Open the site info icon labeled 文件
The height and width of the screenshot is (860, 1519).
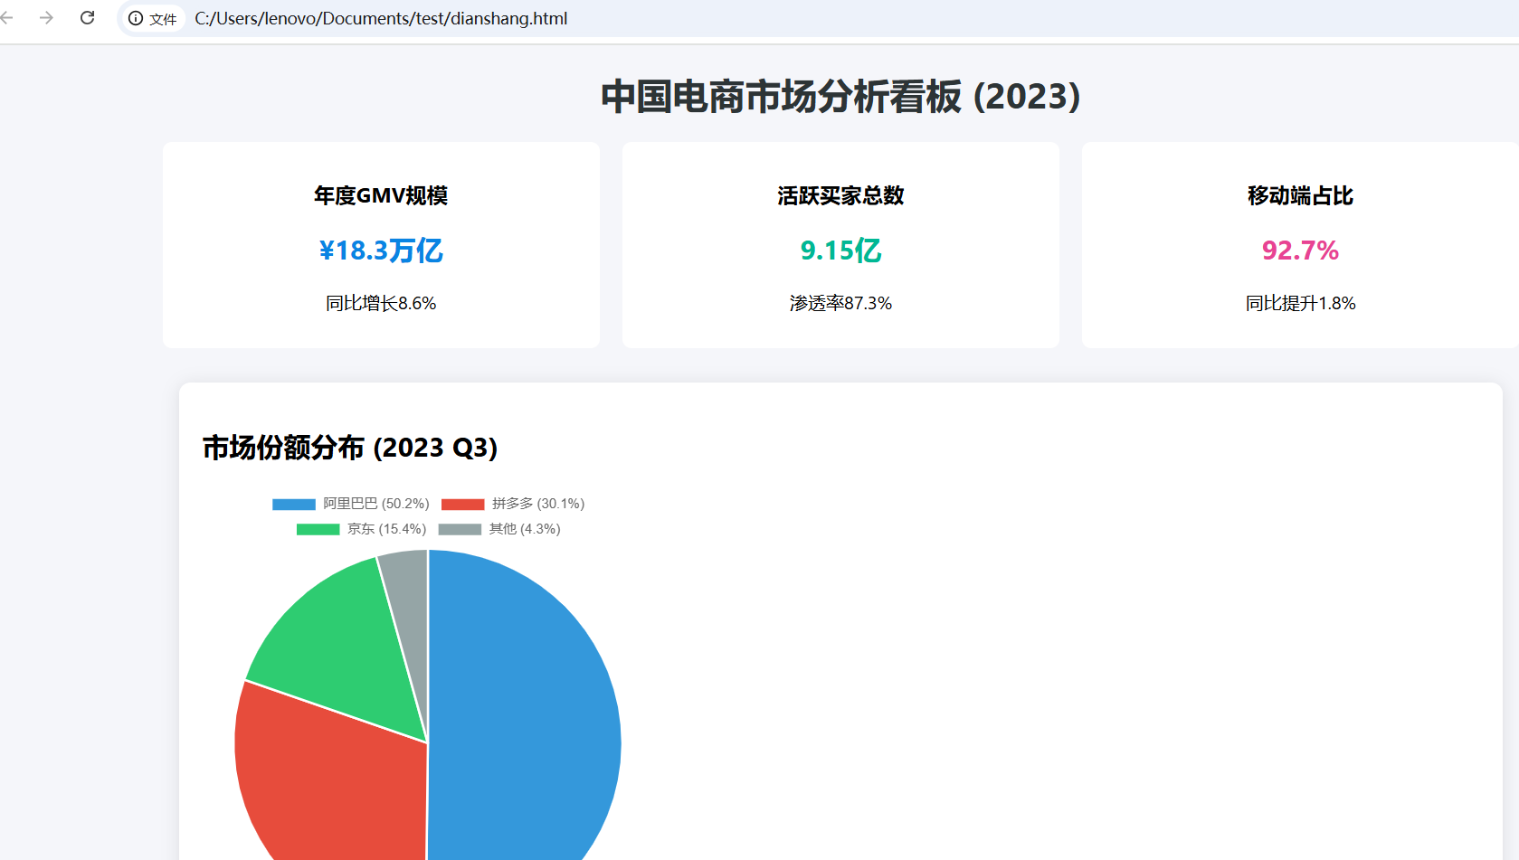[153, 19]
